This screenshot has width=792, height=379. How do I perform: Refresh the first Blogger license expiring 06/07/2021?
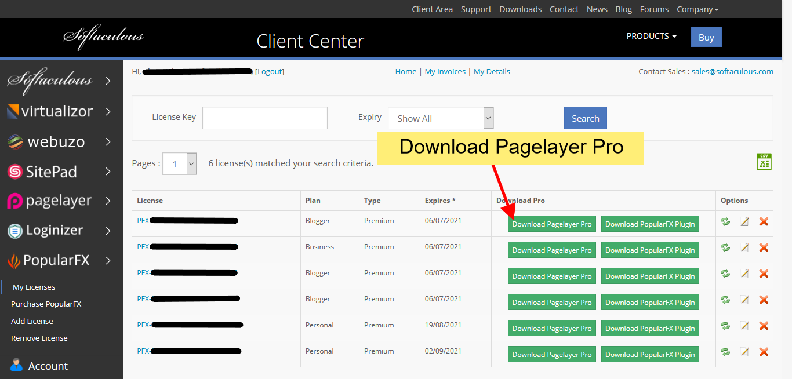click(725, 221)
